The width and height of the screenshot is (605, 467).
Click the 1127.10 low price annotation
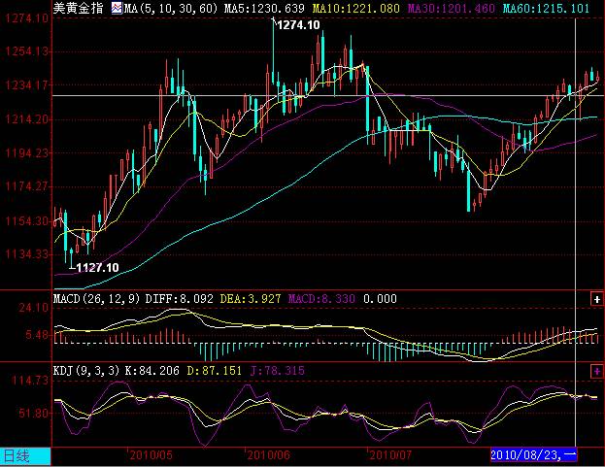(x=97, y=268)
